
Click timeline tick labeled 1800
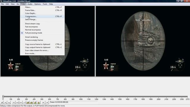coord(143,99)
